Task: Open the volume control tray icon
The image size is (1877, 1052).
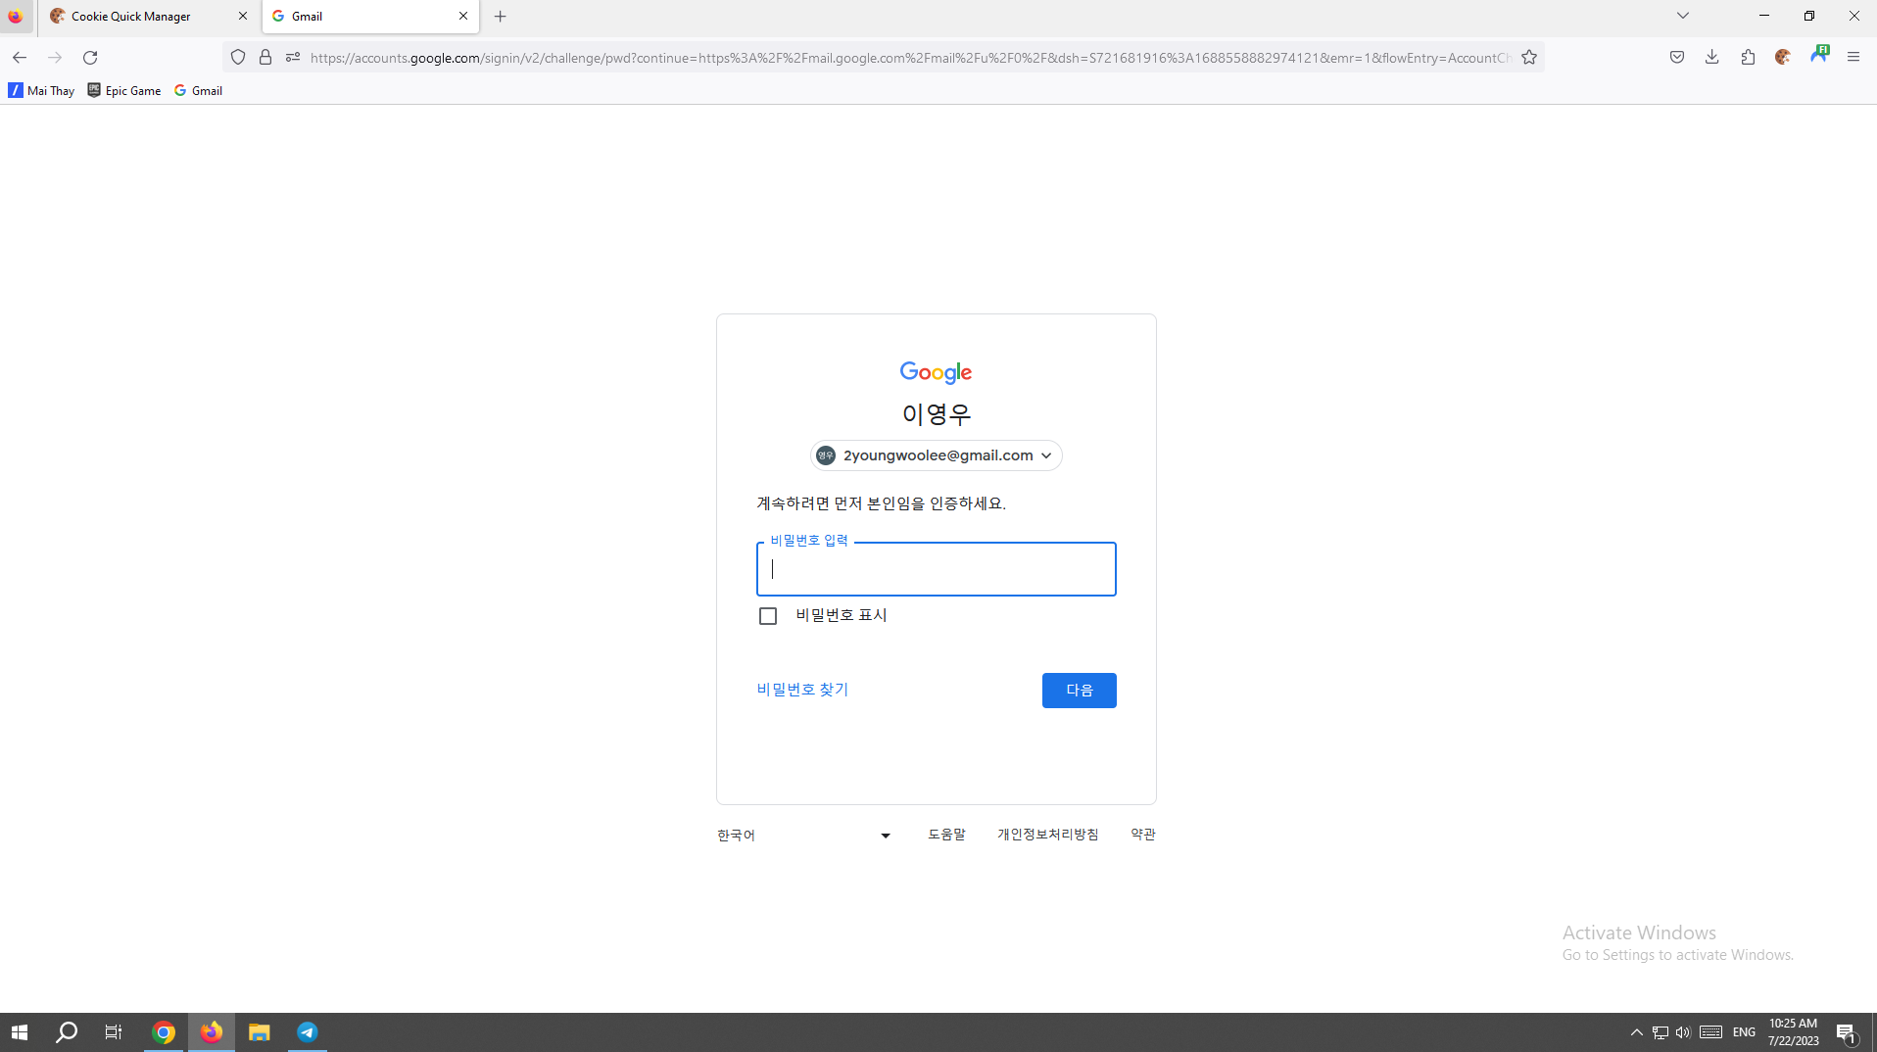Action: point(1683,1032)
